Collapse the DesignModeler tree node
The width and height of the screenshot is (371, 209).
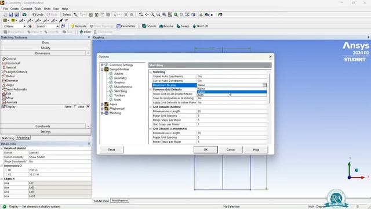pos(102,70)
